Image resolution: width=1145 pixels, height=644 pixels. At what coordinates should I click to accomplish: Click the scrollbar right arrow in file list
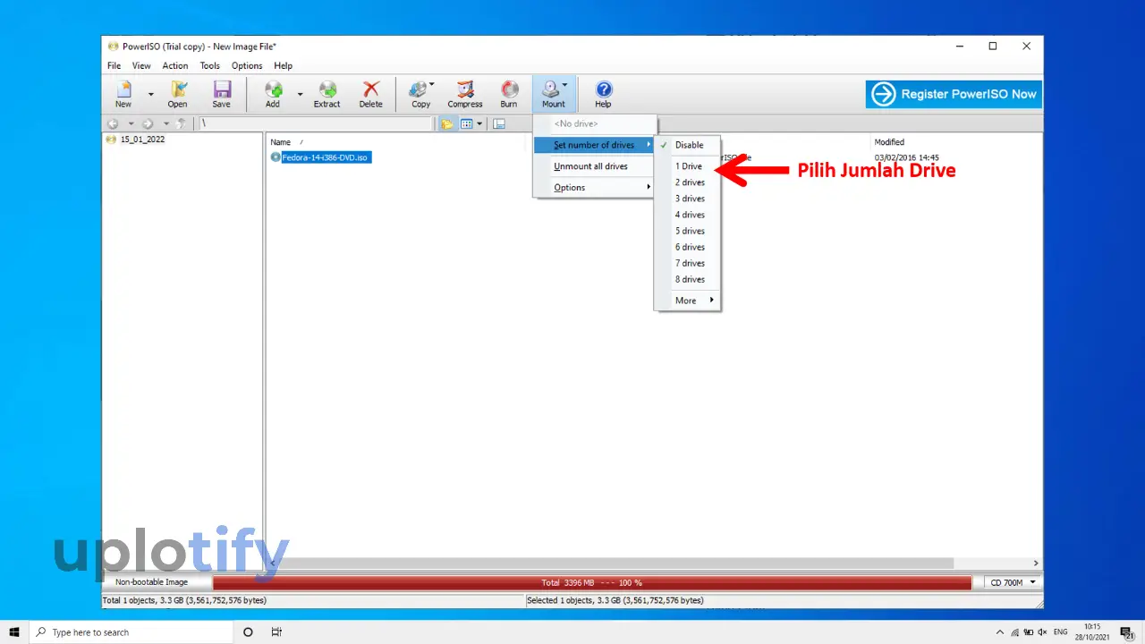click(x=1036, y=563)
